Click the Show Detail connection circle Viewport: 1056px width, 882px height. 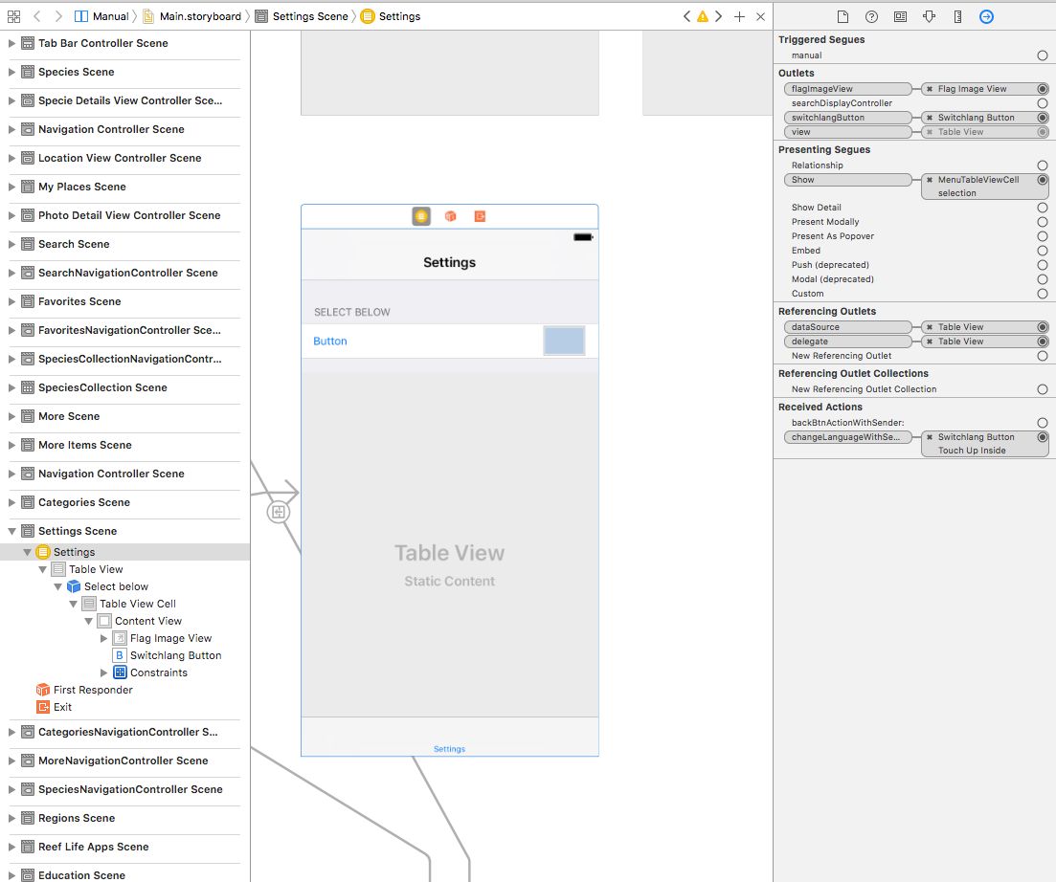(1043, 208)
